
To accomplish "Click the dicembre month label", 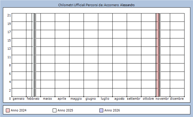I will (177, 99).
